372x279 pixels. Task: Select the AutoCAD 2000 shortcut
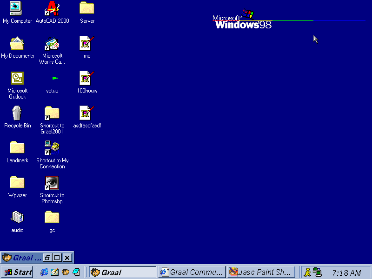pyautogui.click(x=52, y=8)
